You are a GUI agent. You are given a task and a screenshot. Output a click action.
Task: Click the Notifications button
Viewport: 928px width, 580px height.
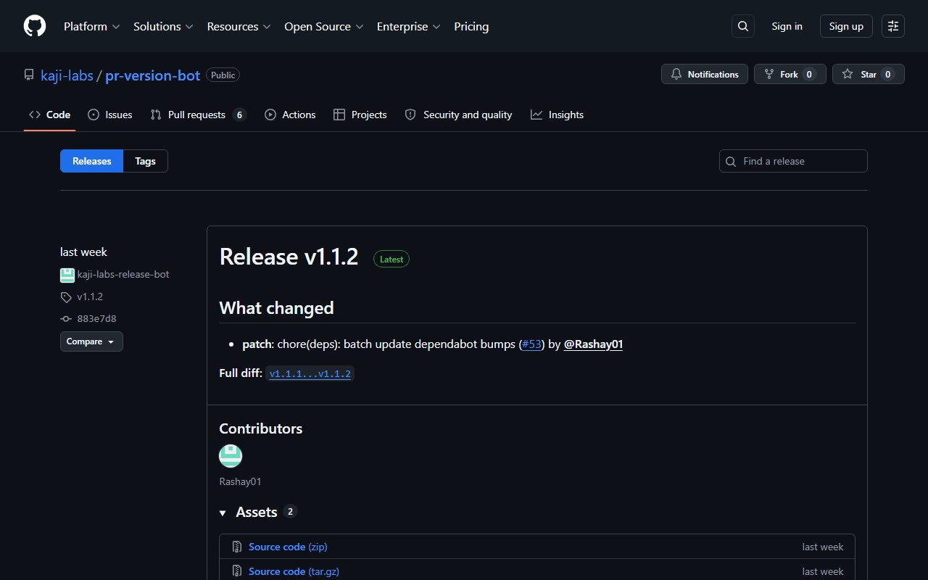point(705,74)
